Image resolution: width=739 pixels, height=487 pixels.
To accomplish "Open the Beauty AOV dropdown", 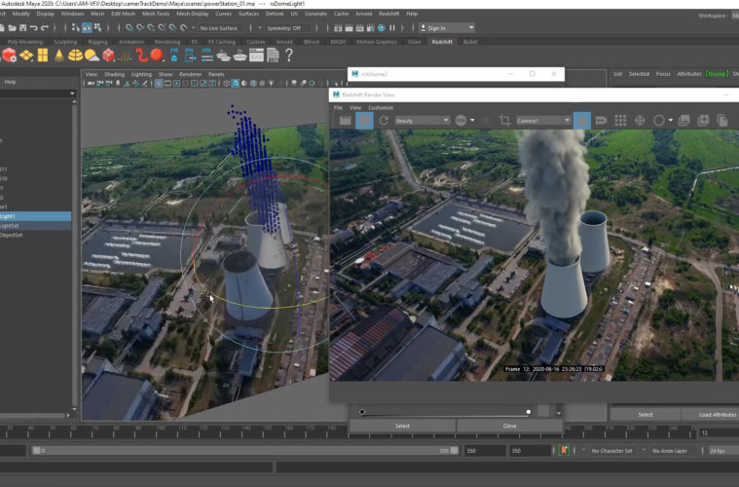I will [422, 121].
